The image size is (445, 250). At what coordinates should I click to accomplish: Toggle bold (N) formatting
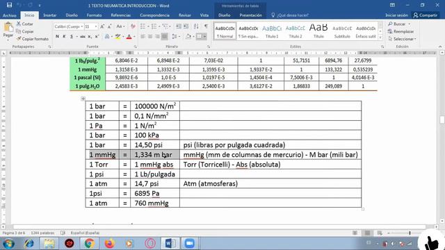pos(57,36)
